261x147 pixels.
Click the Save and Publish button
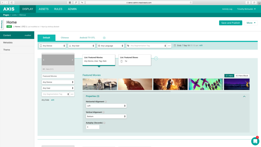click(x=230, y=23)
